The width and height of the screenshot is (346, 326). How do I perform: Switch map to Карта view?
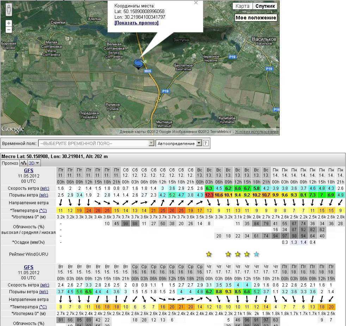click(242, 6)
